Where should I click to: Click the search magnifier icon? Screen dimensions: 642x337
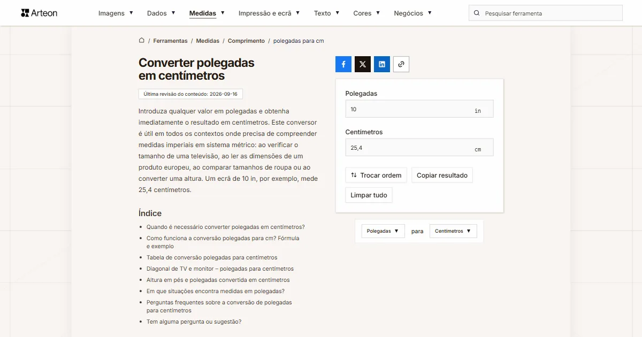(x=477, y=13)
